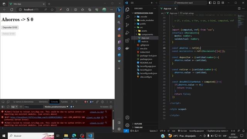Viewport: 247px width, 139px height.
Task: Open VS Code Accounts icon
Action: coord(127,117)
